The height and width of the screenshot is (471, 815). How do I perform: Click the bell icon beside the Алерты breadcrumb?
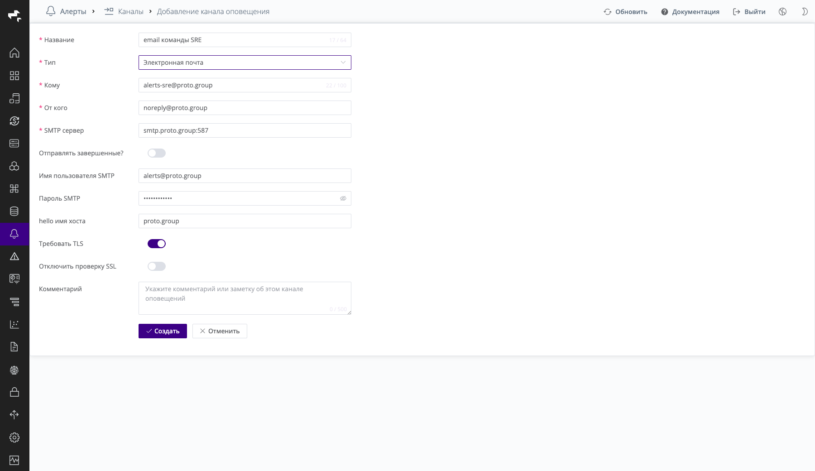pyautogui.click(x=51, y=11)
